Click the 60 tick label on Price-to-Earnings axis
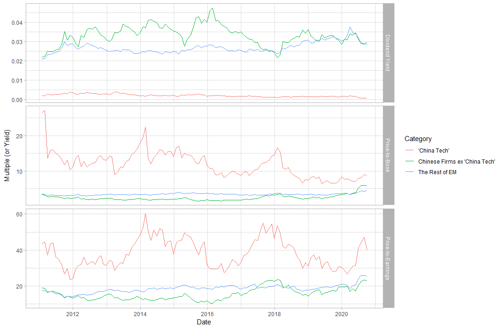 [x=19, y=215]
